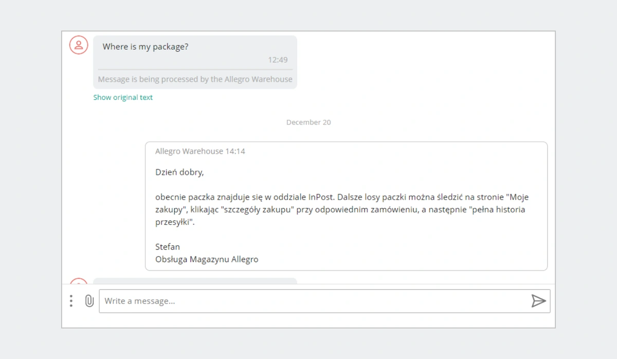Click the Polish reply paragraph about InPost

pyautogui.click(x=342, y=209)
